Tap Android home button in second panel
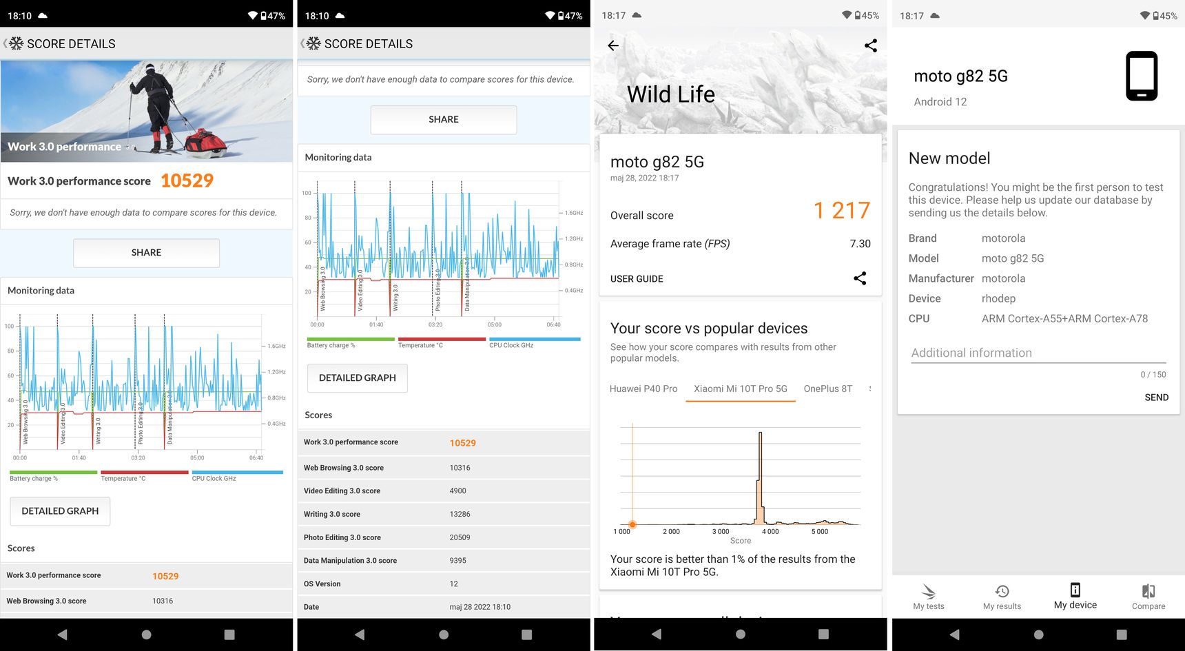 pos(444,634)
